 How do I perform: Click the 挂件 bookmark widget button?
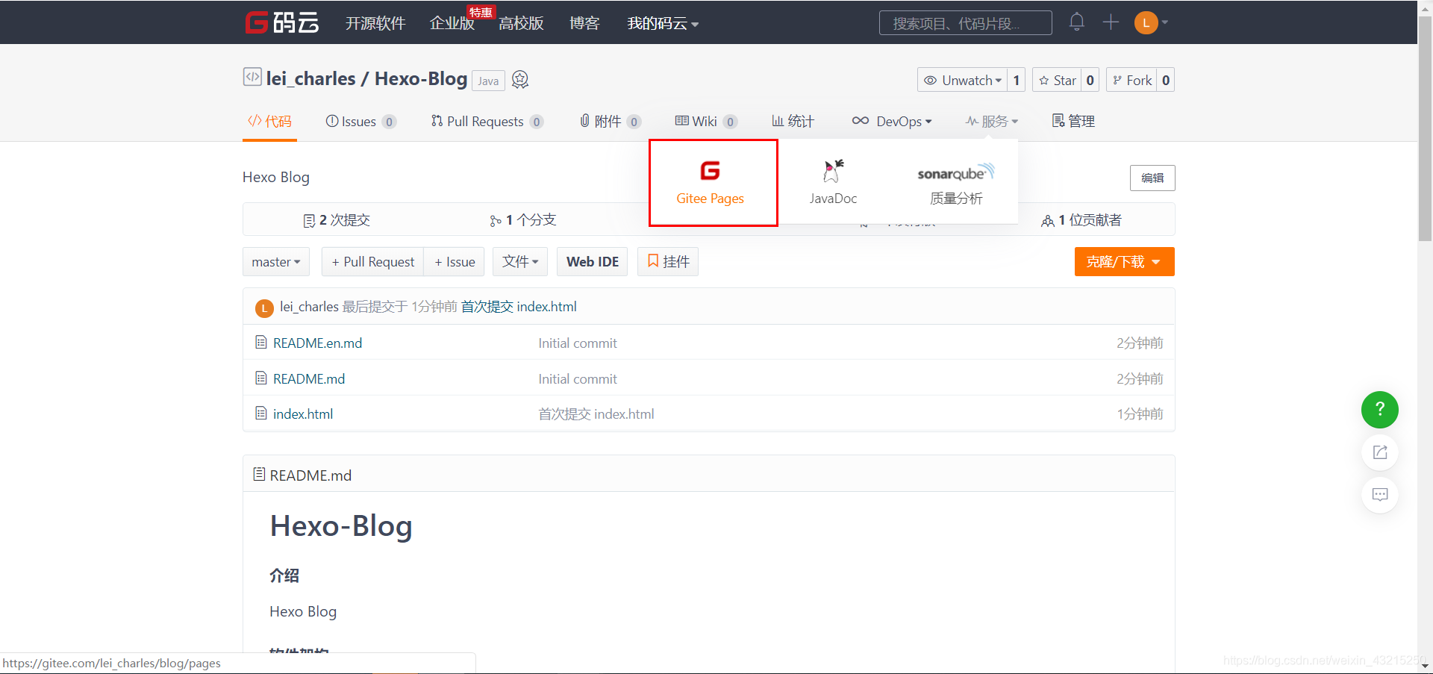(668, 261)
